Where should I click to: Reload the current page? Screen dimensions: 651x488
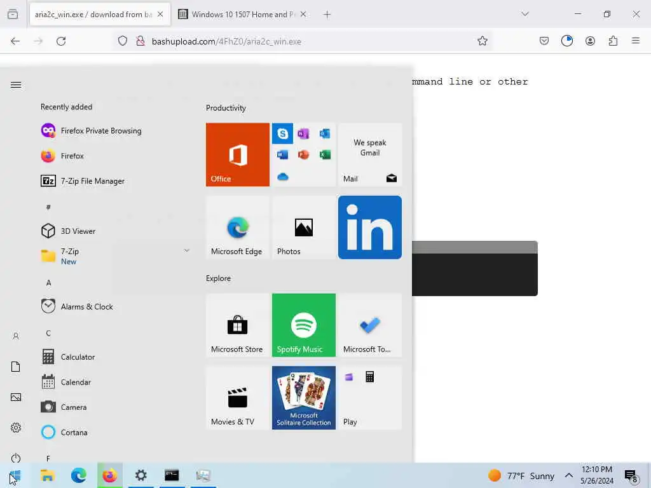click(61, 41)
